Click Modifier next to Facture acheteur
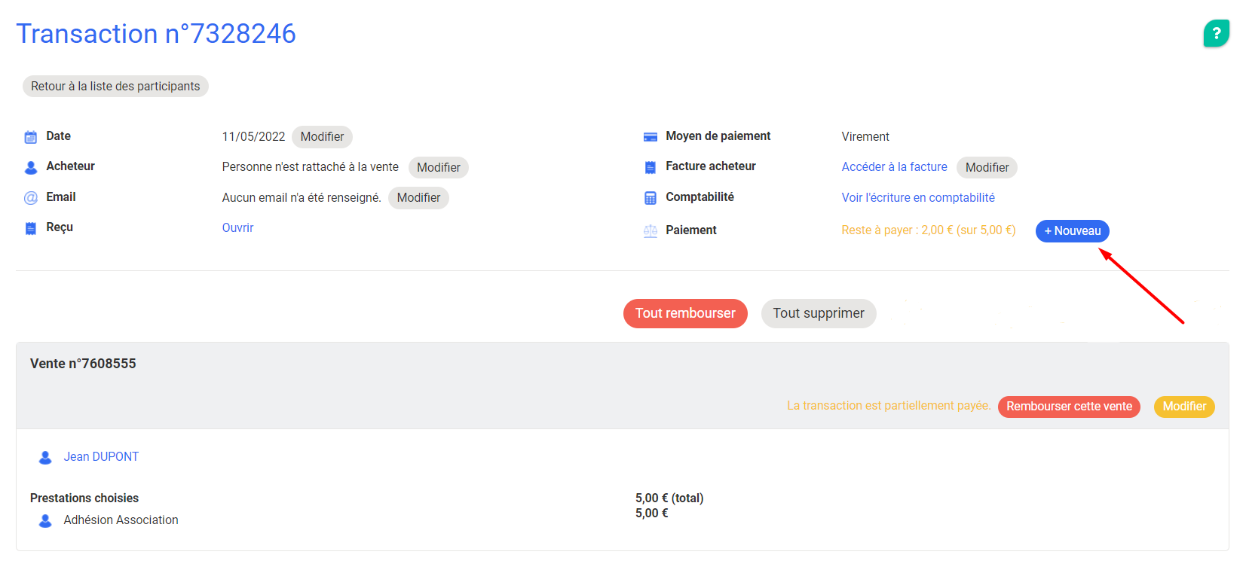1246x573 pixels. point(987,167)
